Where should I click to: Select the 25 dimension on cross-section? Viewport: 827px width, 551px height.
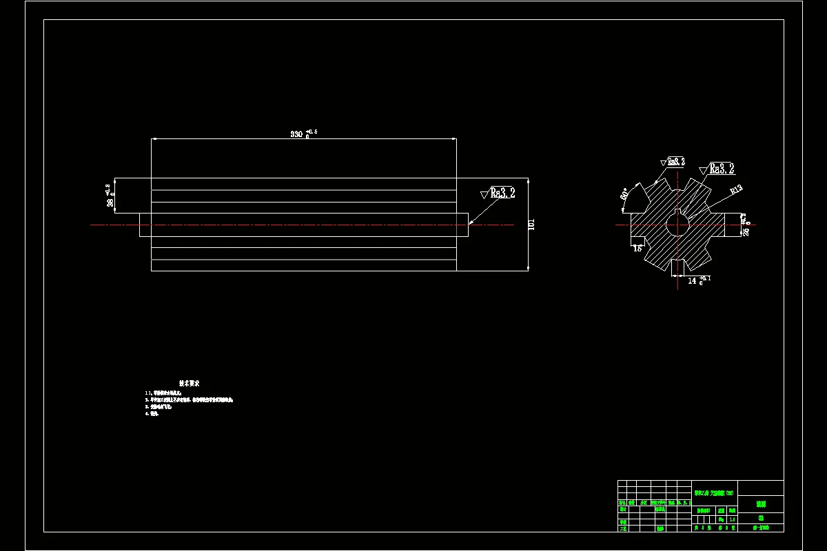click(745, 225)
